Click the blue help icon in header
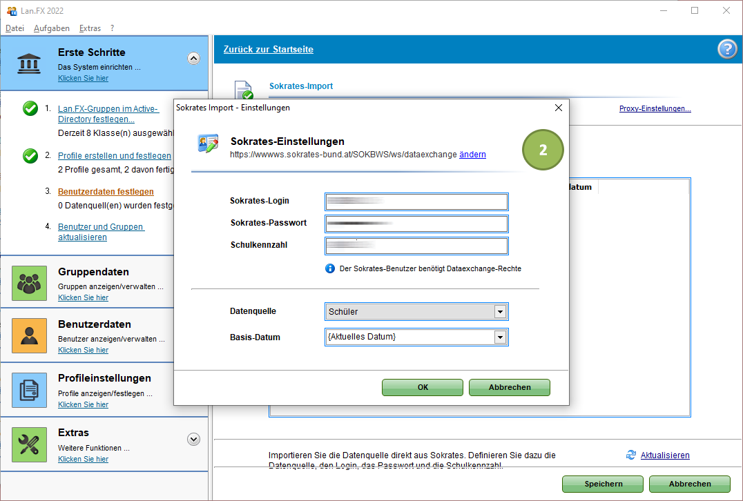This screenshot has width=743, height=501. tap(727, 49)
